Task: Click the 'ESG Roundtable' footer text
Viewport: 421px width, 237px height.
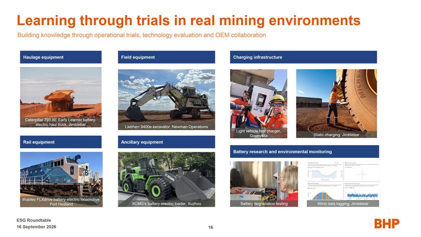Action: (34, 220)
